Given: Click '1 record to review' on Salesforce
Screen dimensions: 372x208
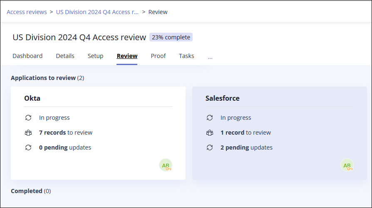Looking at the screenshot, I should [246, 133].
